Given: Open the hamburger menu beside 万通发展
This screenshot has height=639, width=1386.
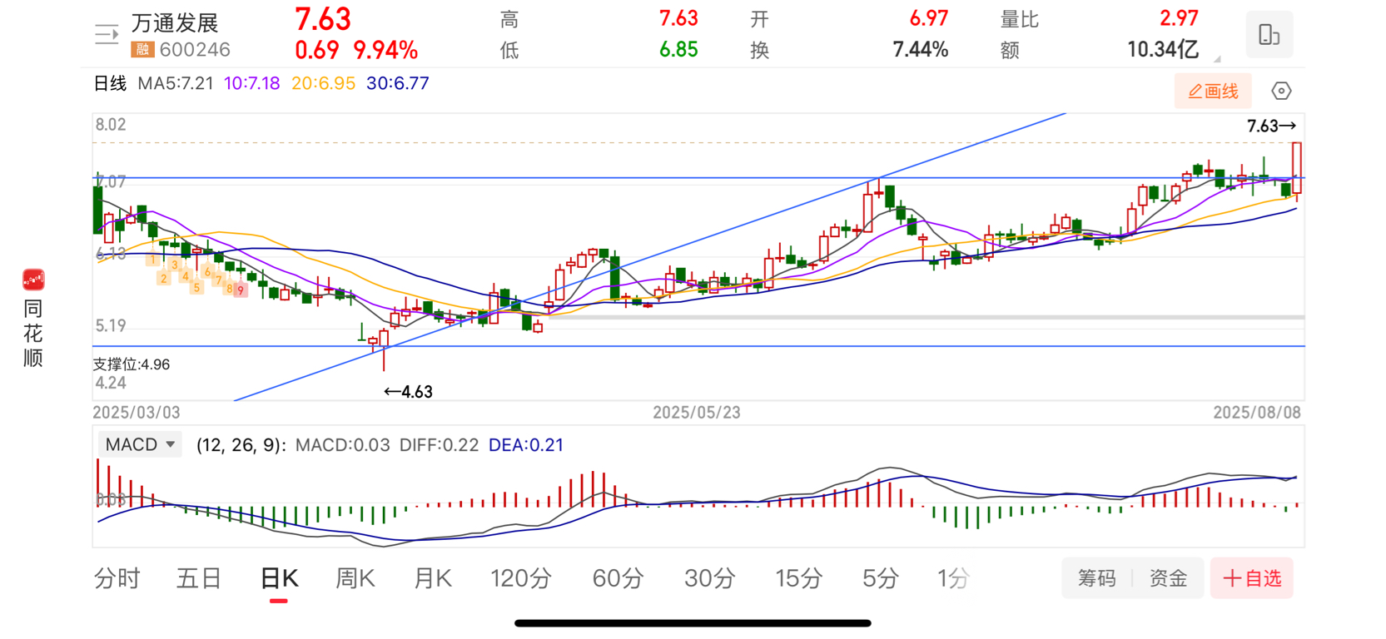Looking at the screenshot, I should (107, 34).
